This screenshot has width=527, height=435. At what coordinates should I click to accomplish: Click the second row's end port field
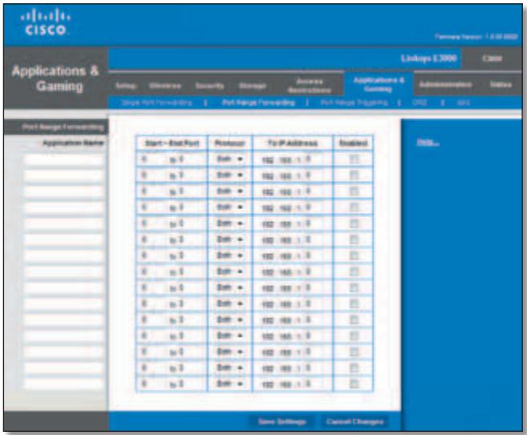coord(191,175)
